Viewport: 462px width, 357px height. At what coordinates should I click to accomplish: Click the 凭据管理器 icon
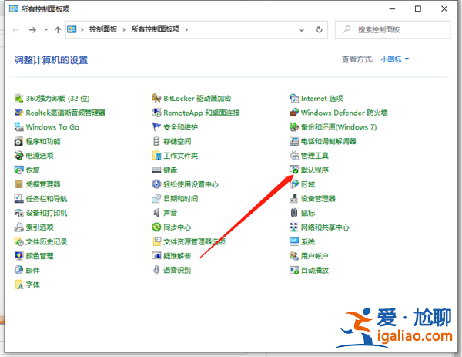tap(18, 184)
